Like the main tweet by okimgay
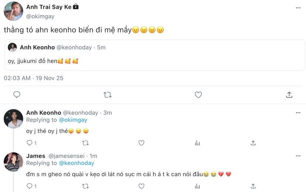 198,95
